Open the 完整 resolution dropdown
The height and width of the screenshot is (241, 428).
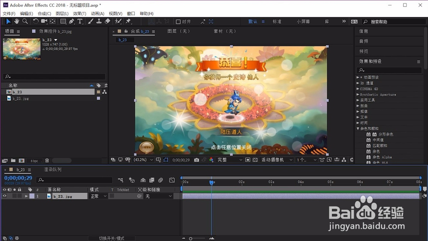coord(229,160)
